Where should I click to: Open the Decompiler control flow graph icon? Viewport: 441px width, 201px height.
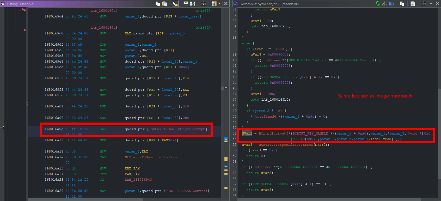click(384, 4)
